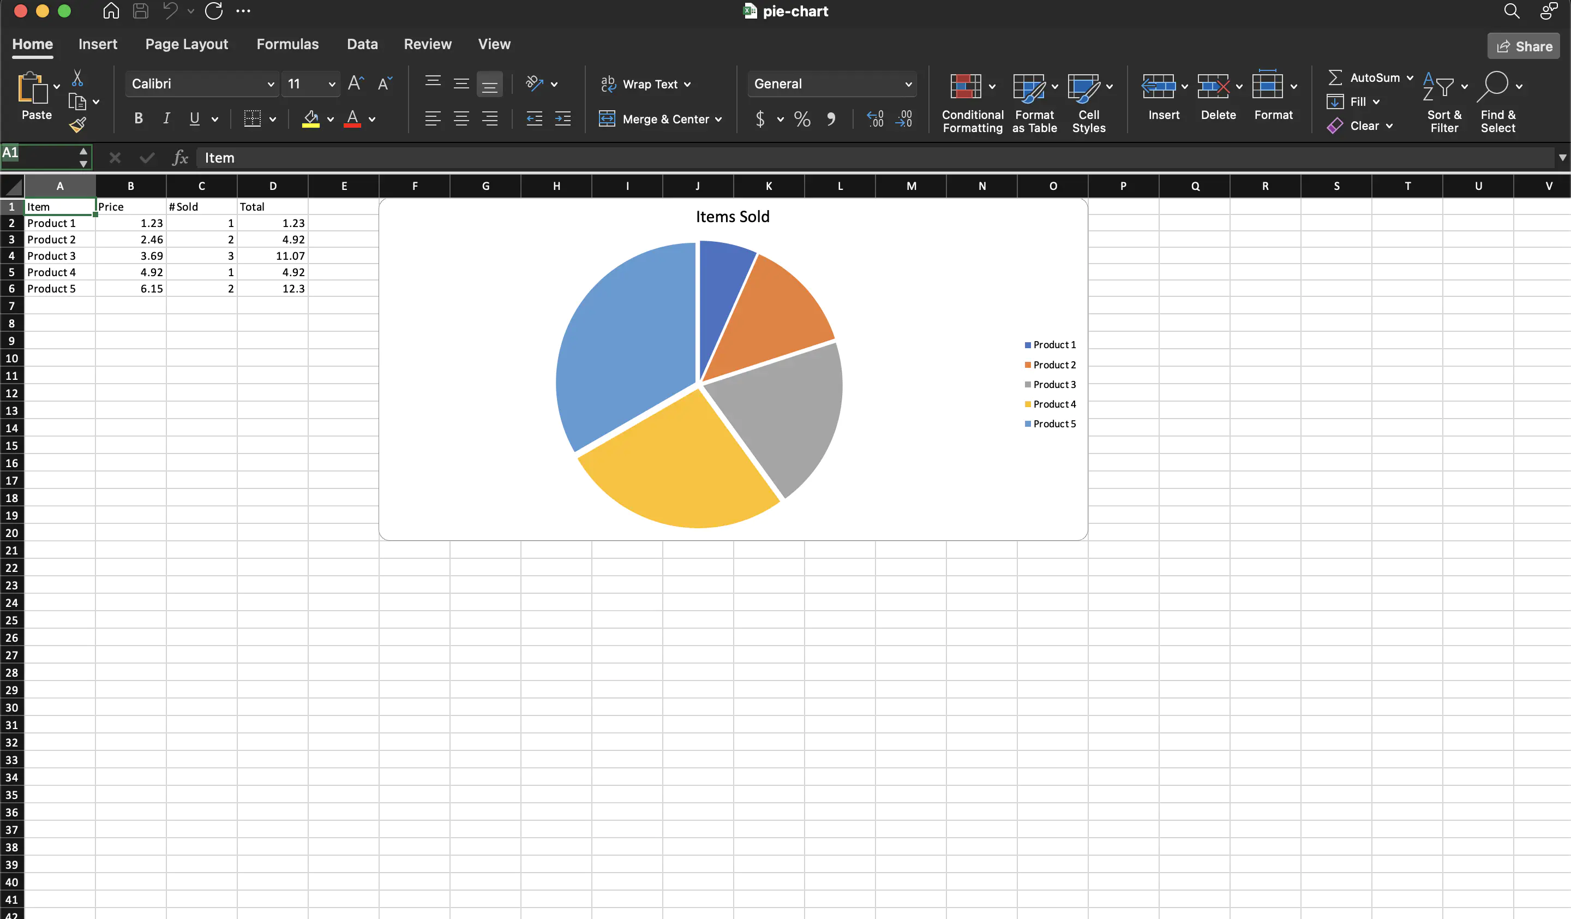
Task: Select the Bold formatting icon
Action: (139, 118)
